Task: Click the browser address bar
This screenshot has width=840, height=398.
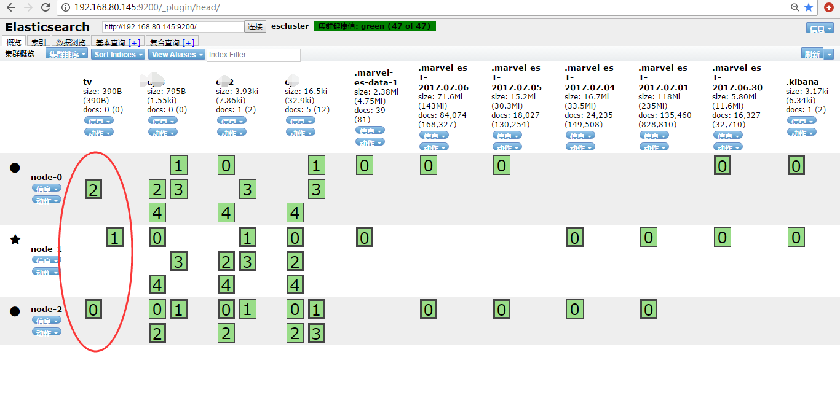Action: pos(424,7)
